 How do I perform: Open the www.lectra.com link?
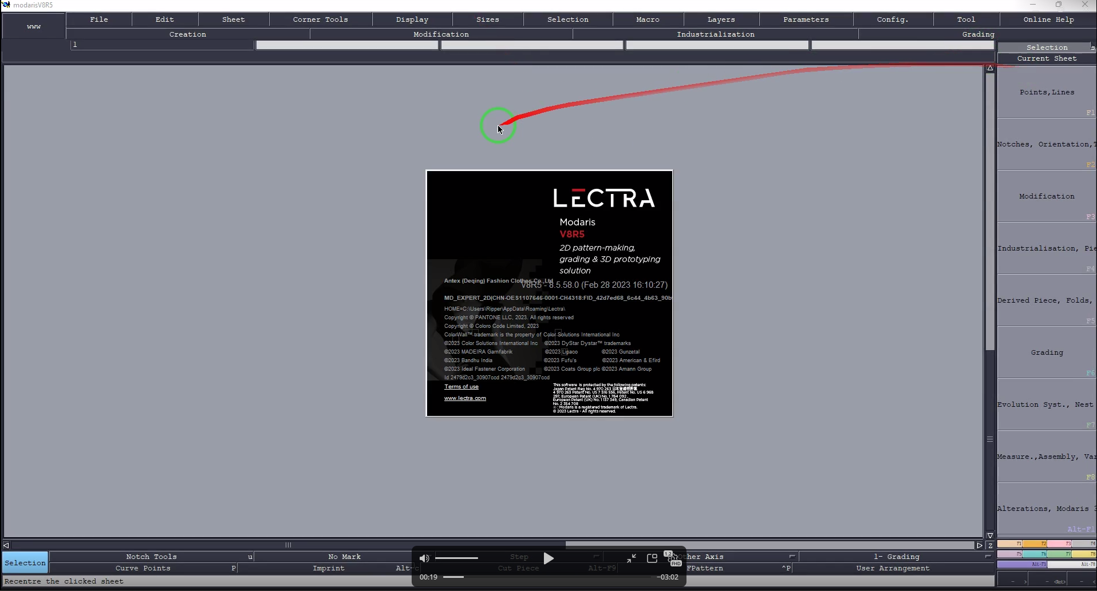465,398
